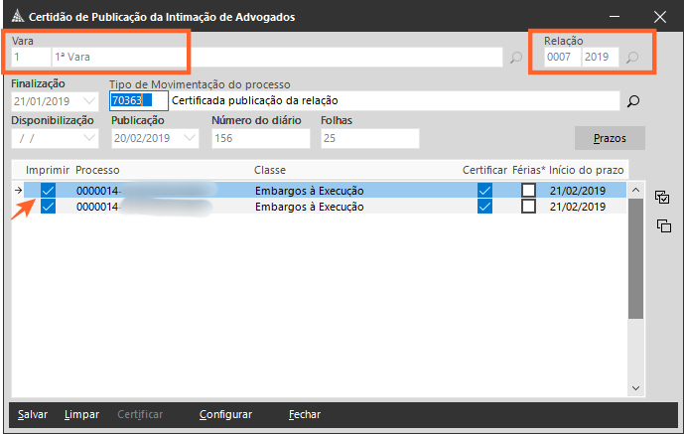This screenshot has width=684, height=434.
Task: Toggle Imprimir checkbox in the first process row
Action: point(48,191)
